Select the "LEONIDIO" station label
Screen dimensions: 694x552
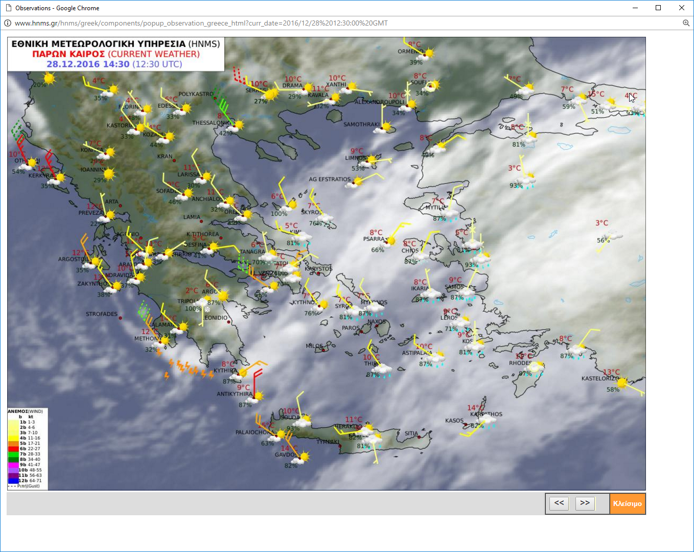point(216,318)
